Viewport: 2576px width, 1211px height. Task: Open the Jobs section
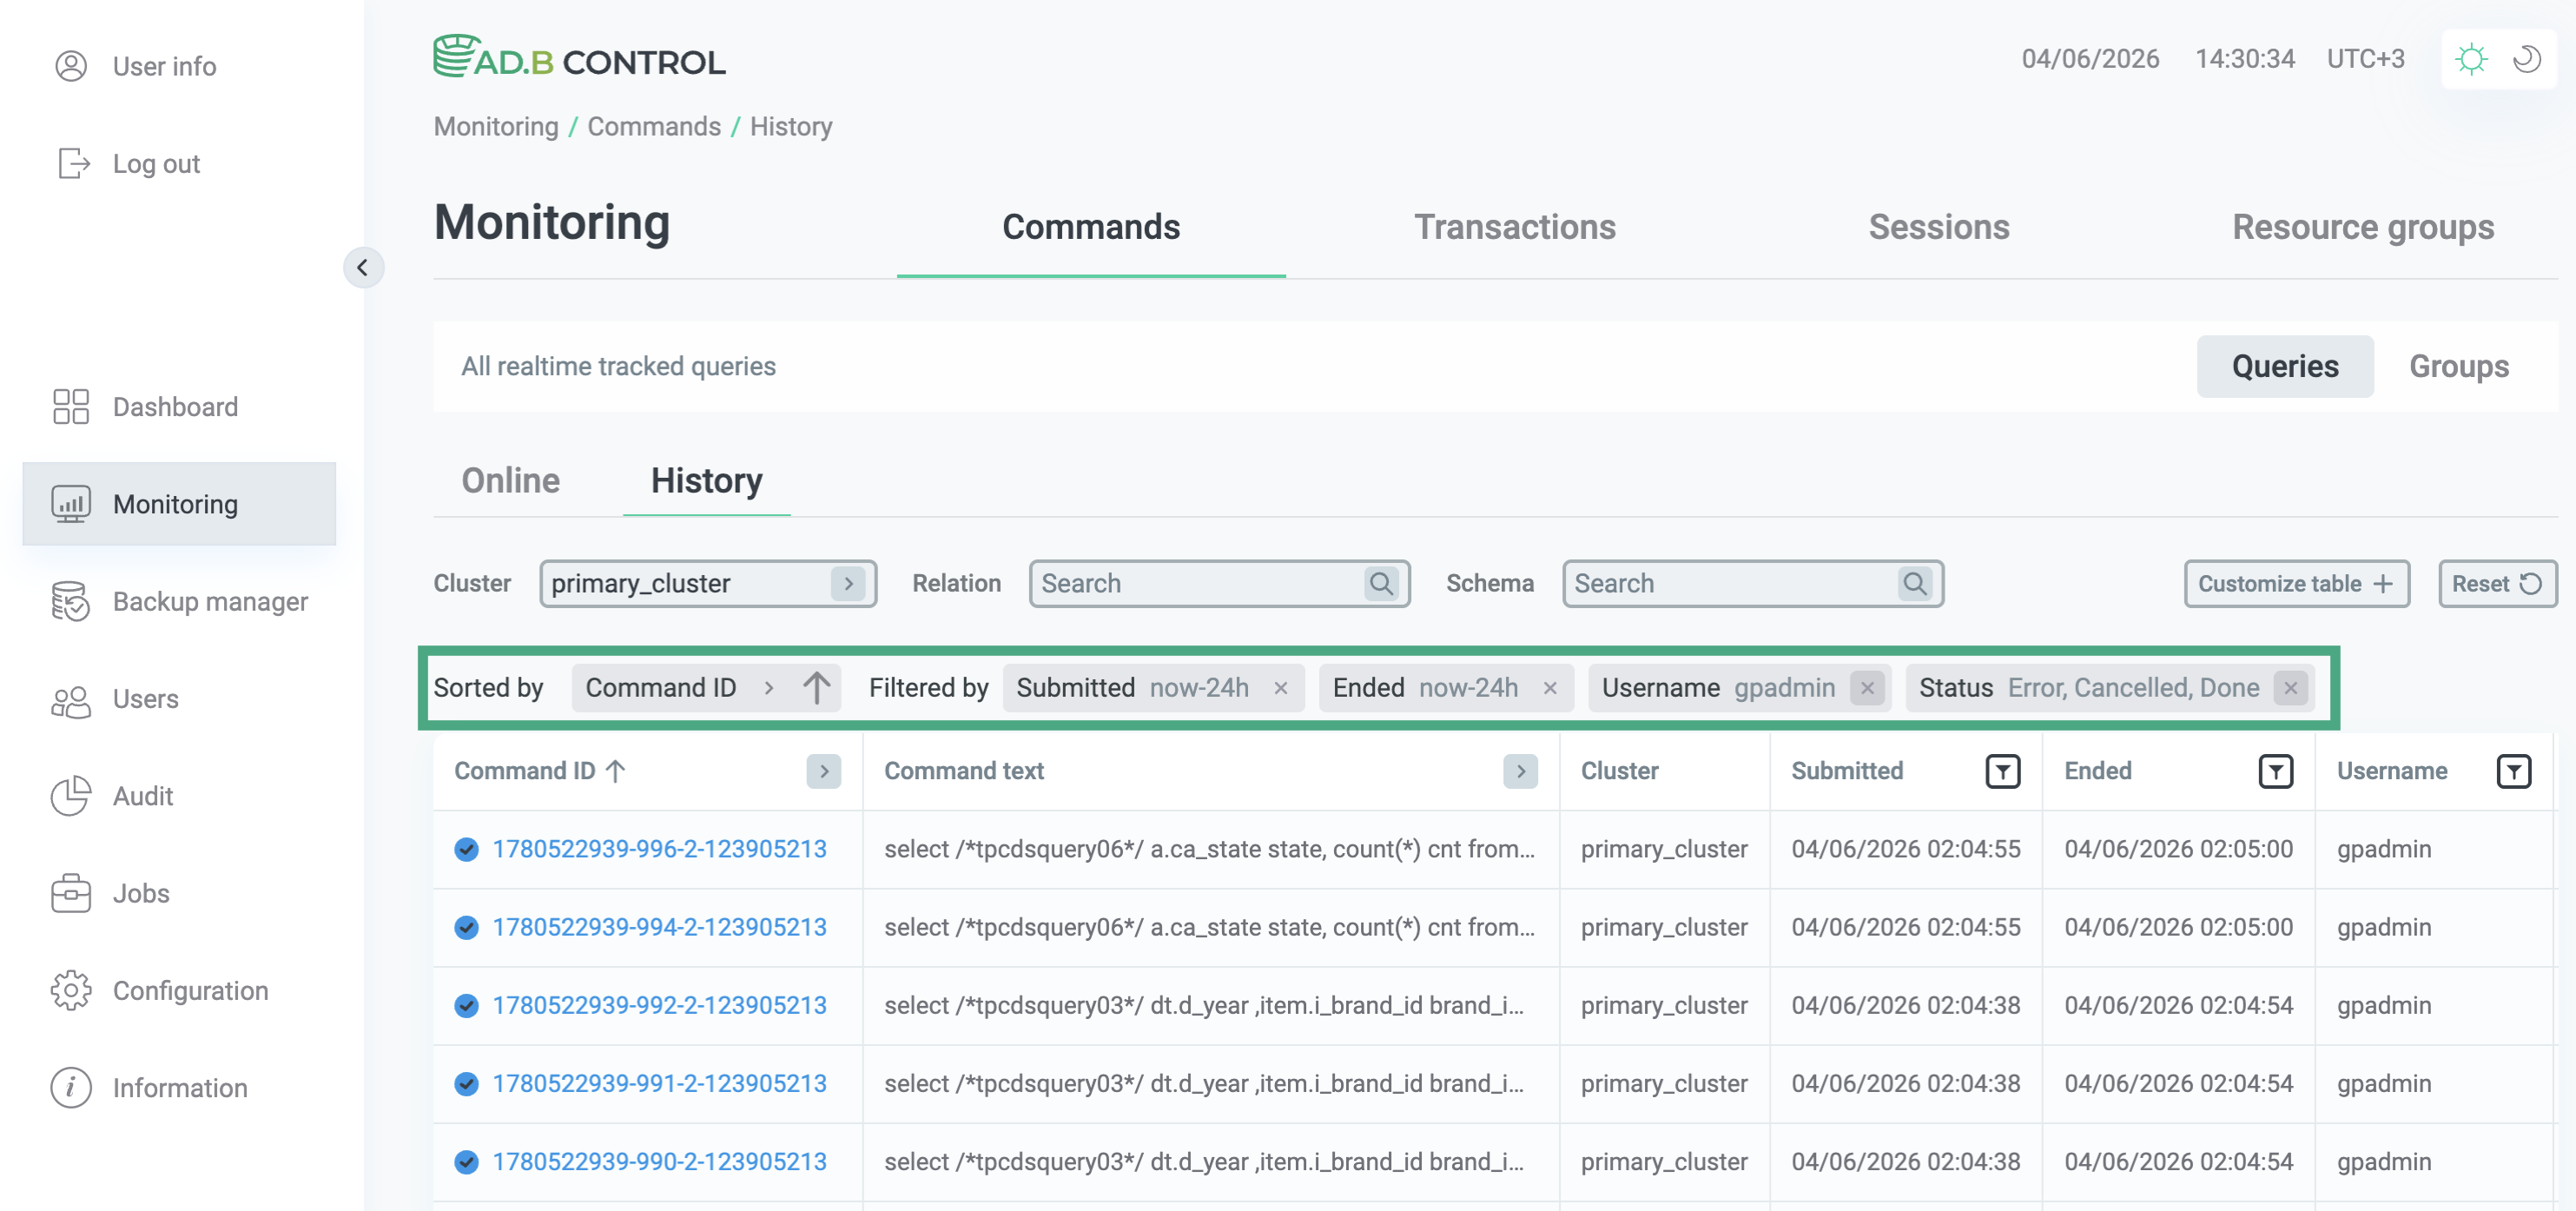pyautogui.click(x=112, y=892)
